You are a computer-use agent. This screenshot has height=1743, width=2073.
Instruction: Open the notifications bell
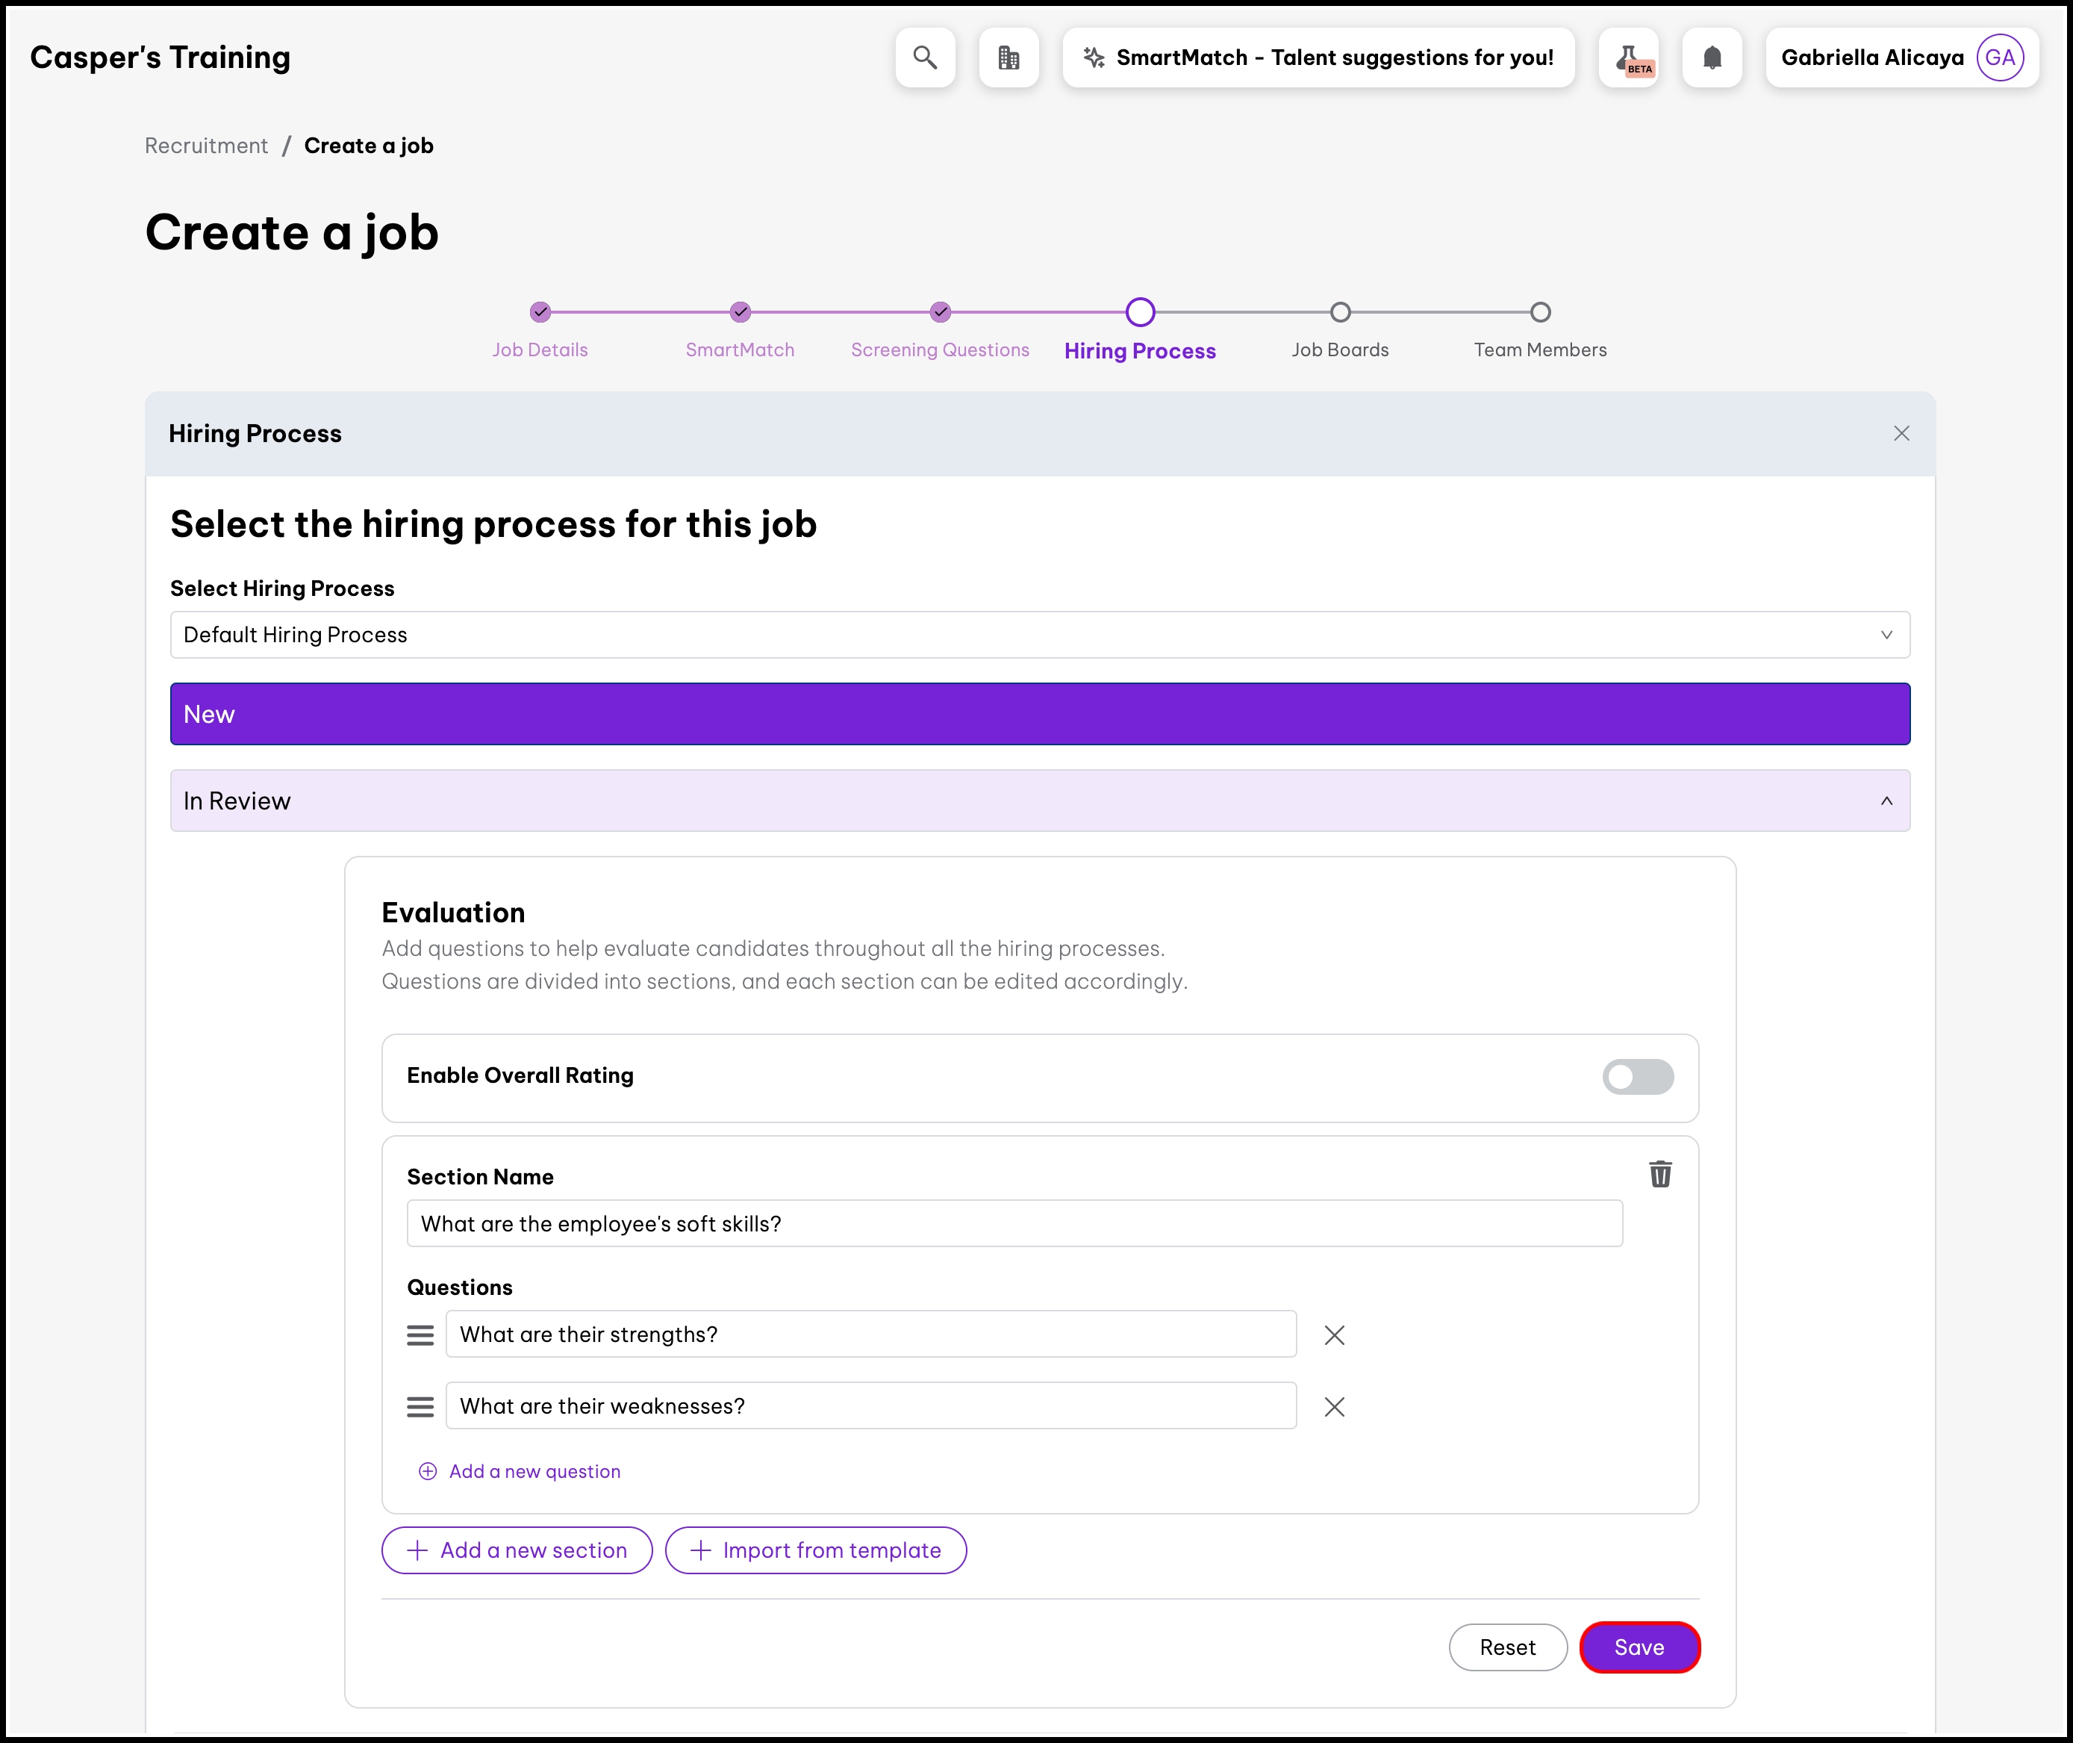tap(1712, 58)
